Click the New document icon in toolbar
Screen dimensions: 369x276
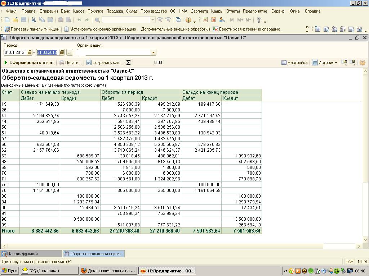pyautogui.click(x=7, y=20)
